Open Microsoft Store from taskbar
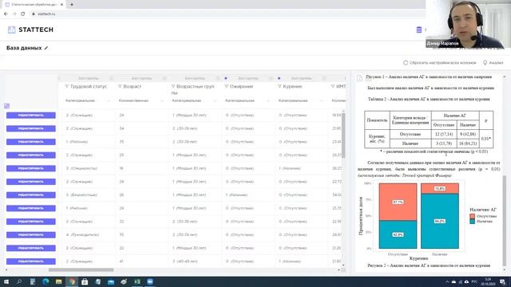 tap(85, 281)
